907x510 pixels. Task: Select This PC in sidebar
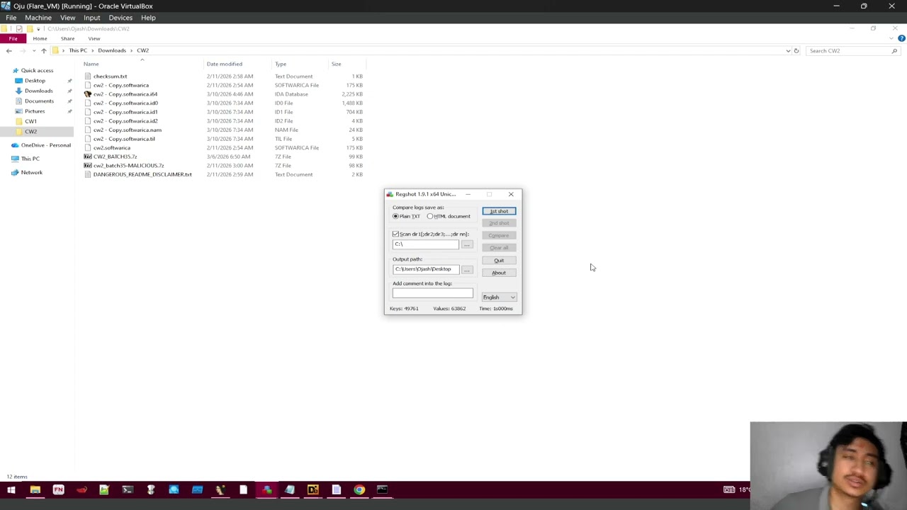coord(30,159)
